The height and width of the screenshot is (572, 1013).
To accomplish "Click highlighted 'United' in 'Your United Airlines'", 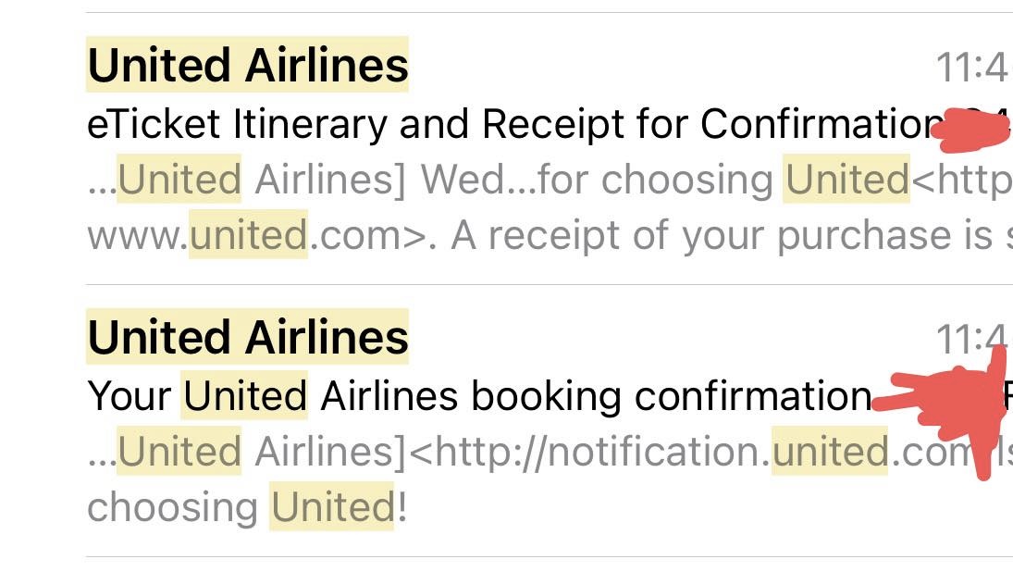I will tap(244, 396).
